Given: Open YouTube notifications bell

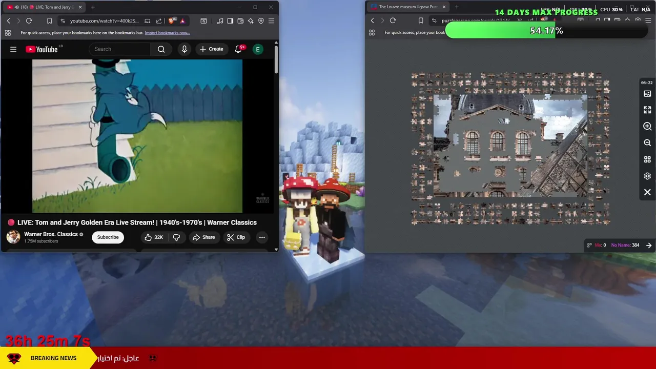Looking at the screenshot, I should (238, 49).
